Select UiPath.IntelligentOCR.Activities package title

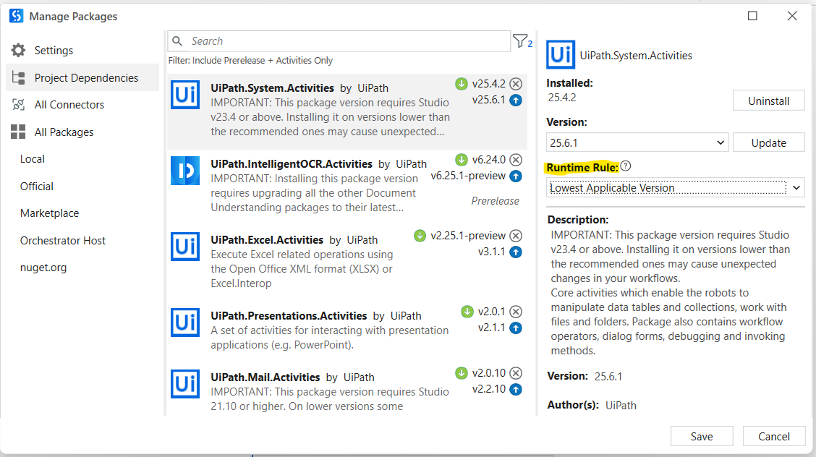click(292, 163)
